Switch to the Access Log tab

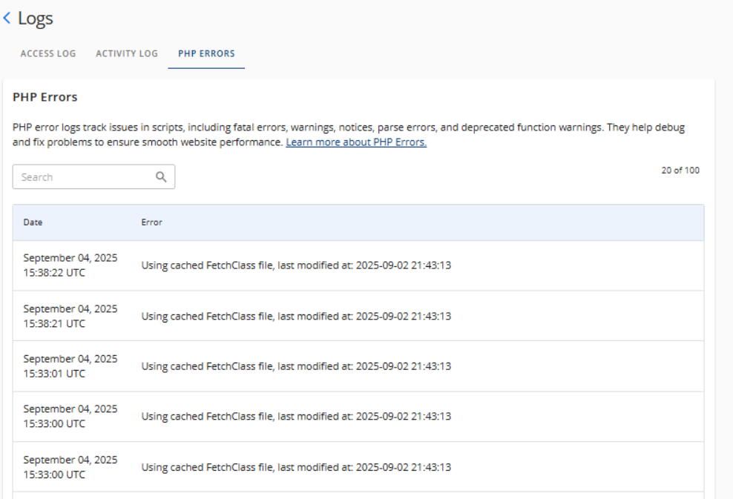coord(47,53)
